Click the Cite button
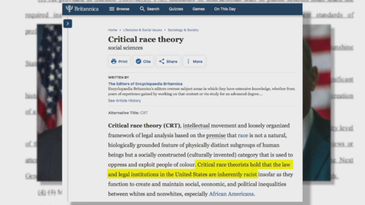365x205 pixels. [x=143, y=61]
